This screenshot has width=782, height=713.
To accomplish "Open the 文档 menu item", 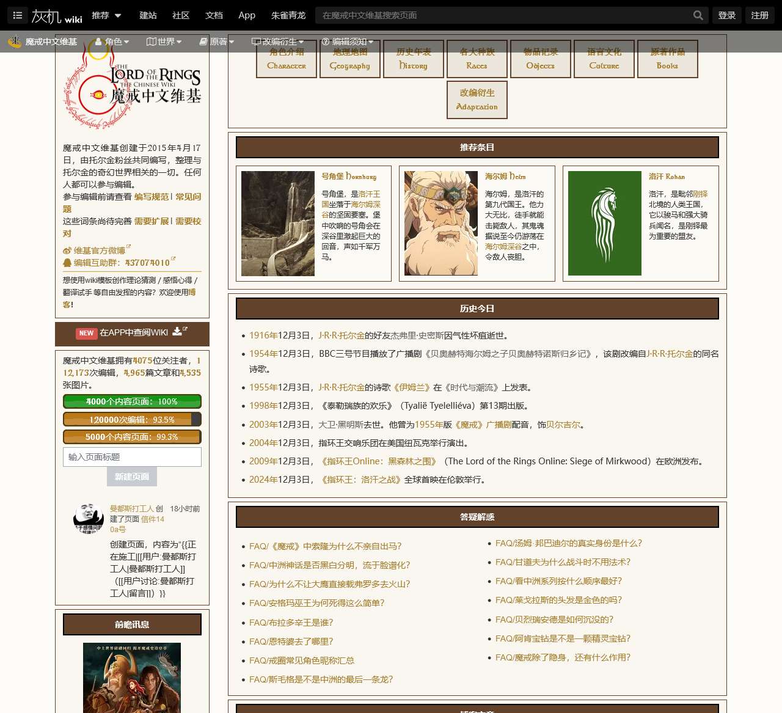I will click(214, 15).
